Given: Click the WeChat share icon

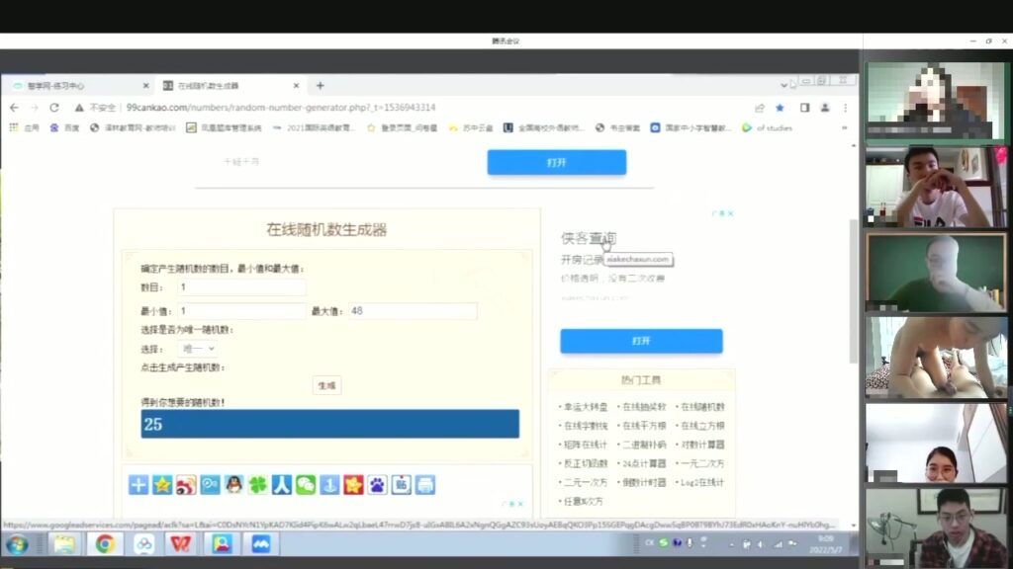Looking at the screenshot, I should point(306,485).
